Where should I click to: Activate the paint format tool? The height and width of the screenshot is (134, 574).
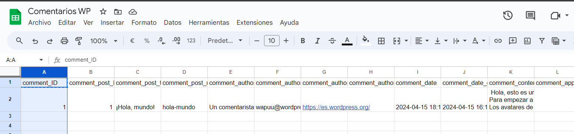click(79, 41)
